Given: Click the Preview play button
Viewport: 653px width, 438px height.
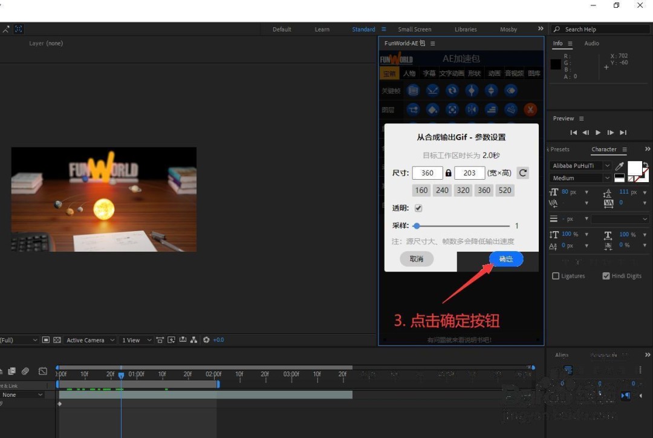Looking at the screenshot, I should point(598,132).
